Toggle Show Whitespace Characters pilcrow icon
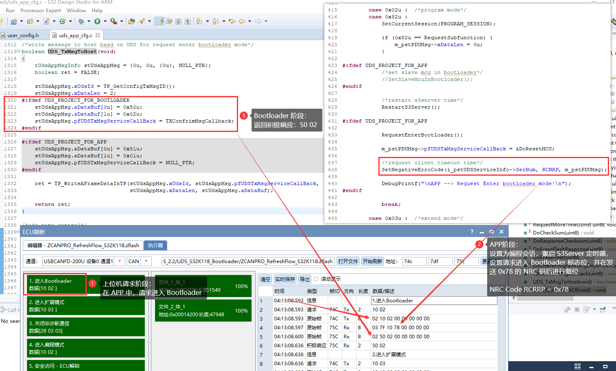The image size is (616, 371). (188, 21)
